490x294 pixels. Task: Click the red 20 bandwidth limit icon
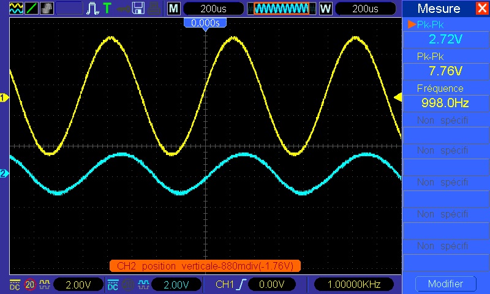pos(30,284)
